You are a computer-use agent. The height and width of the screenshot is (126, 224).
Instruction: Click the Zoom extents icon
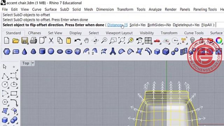tap(122, 41)
